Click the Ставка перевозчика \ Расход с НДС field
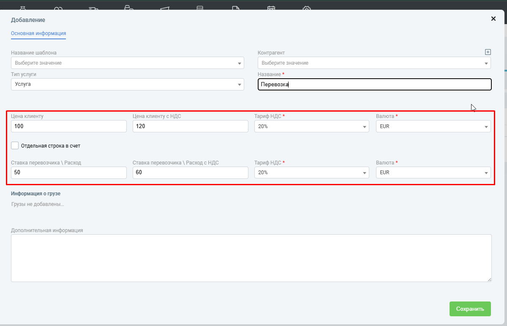507x326 pixels. point(190,173)
